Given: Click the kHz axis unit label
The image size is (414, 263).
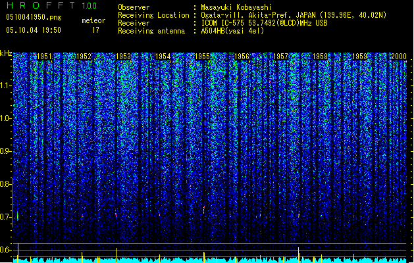Looking at the screenshot, I should (x=6, y=53).
